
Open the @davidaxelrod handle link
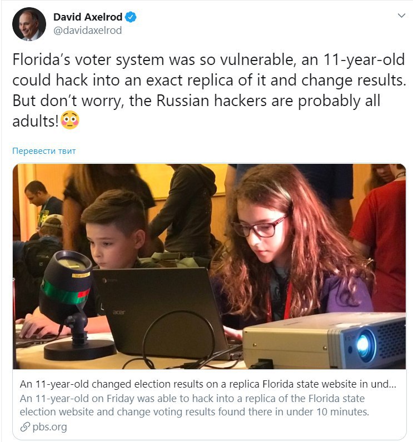point(87,31)
